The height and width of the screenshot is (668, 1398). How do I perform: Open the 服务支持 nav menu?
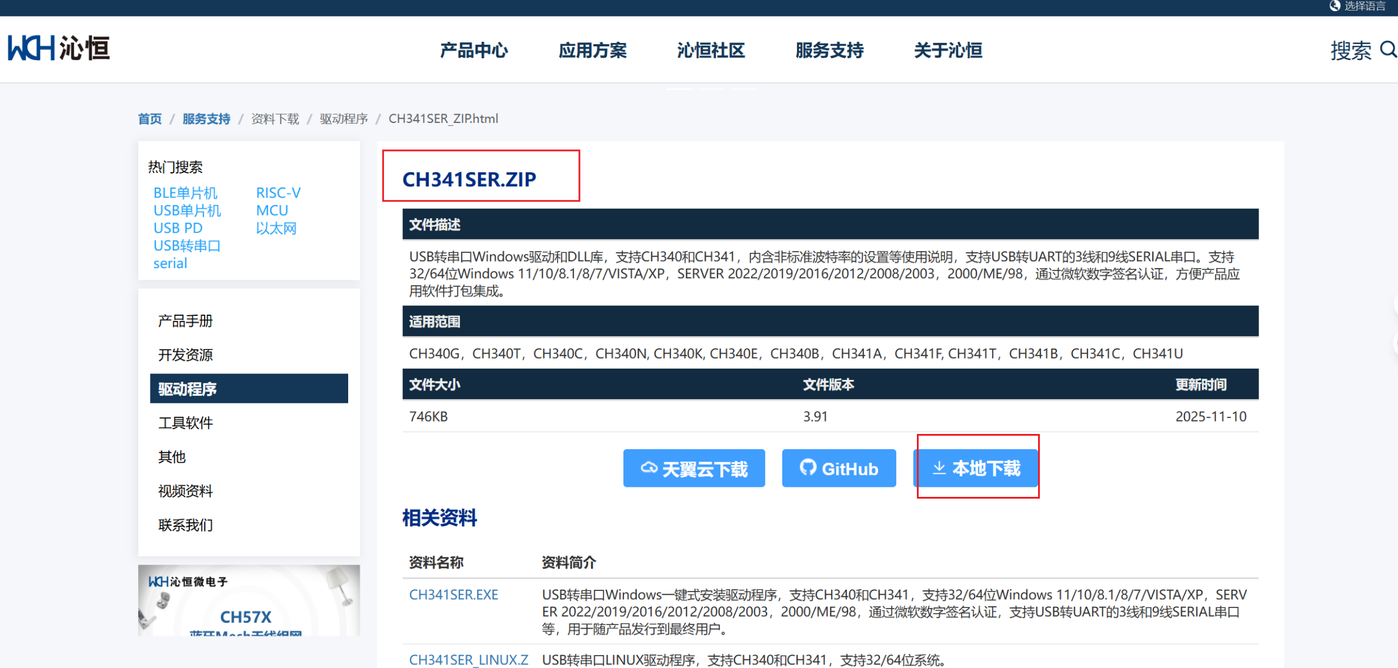pyautogui.click(x=829, y=51)
